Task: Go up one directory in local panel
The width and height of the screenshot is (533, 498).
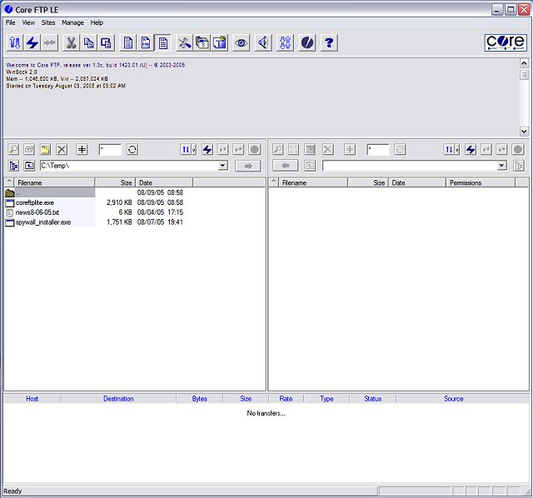Action: pyautogui.click(x=29, y=166)
